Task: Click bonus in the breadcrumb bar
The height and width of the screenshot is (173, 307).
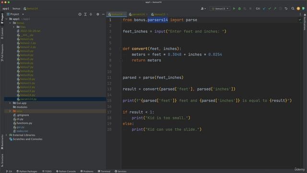Action: [16, 9]
